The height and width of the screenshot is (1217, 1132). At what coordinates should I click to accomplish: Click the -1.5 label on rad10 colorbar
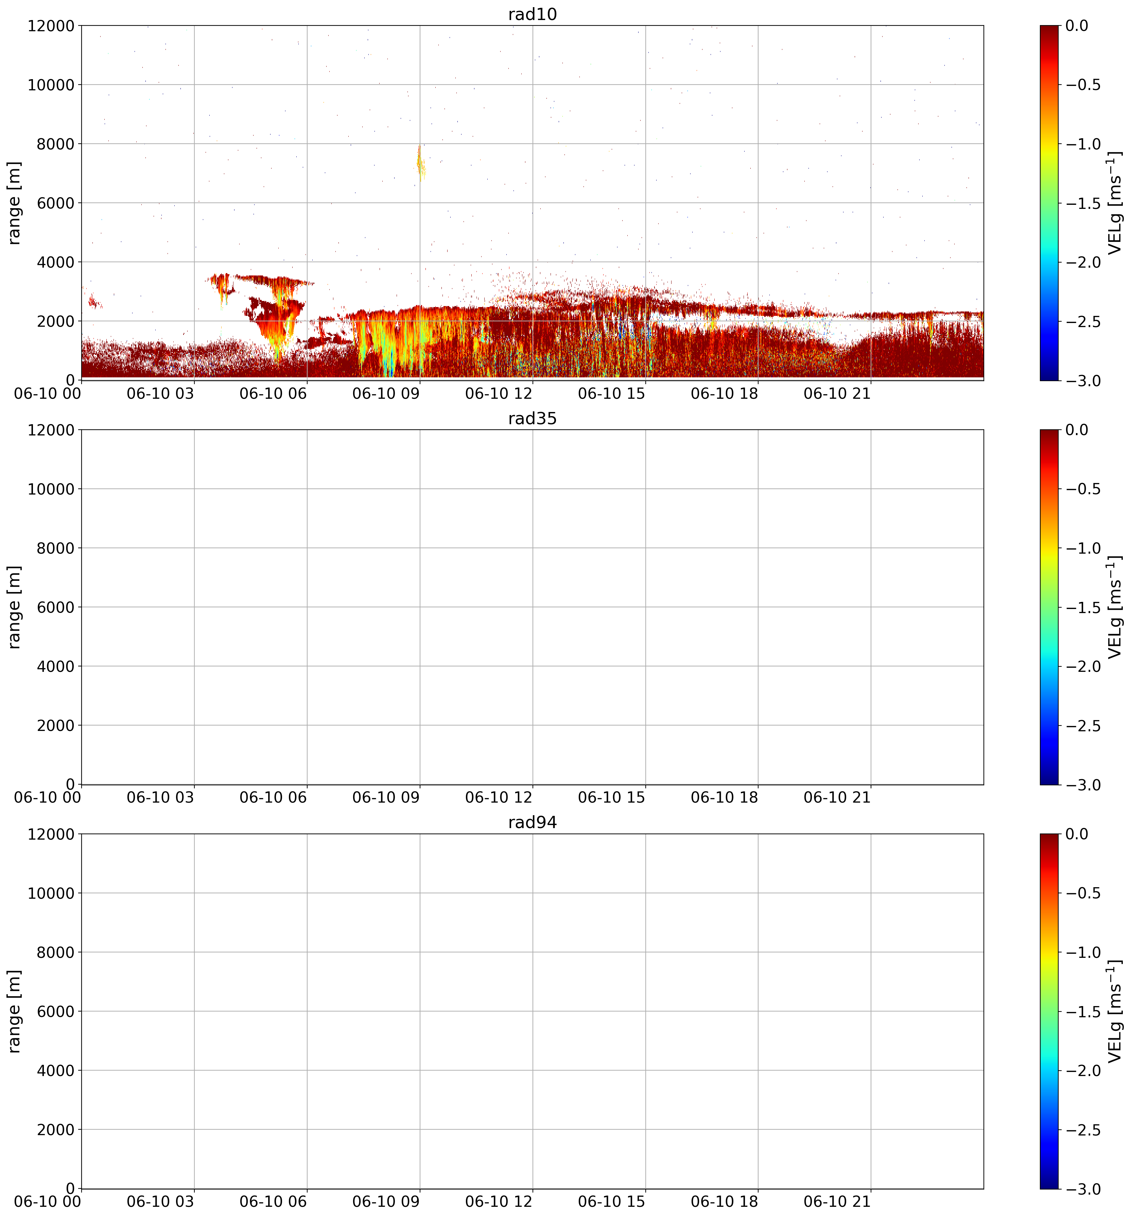[x=1082, y=203]
